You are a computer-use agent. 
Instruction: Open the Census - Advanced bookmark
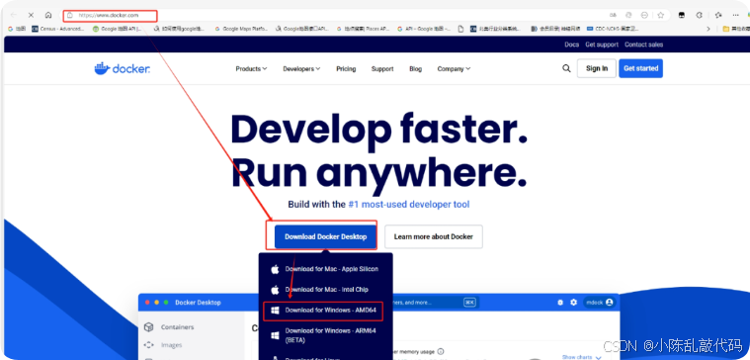pyautogui.click(x=58, y=29)
